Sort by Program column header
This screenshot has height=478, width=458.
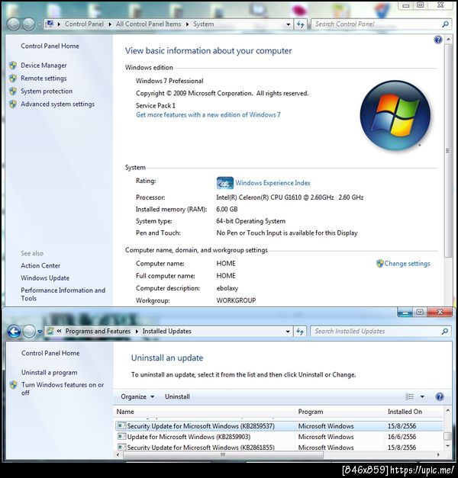coord(340,412)
